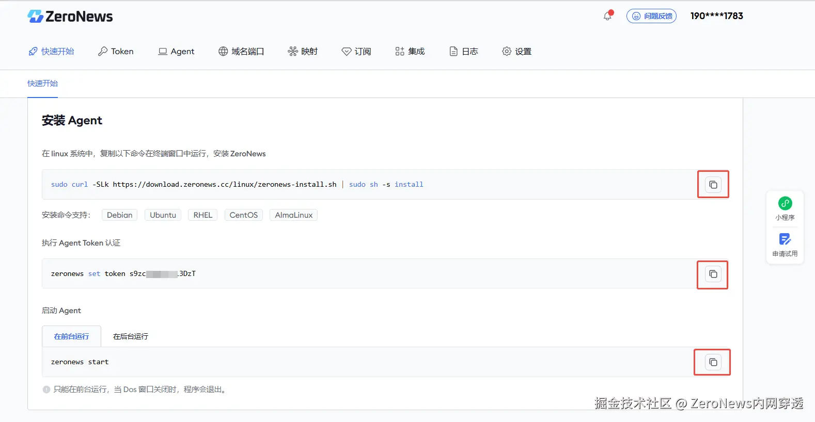Click the info icon beside foreground note
The width and height of the screenshot is (815, 422).
tap(46, 389)
